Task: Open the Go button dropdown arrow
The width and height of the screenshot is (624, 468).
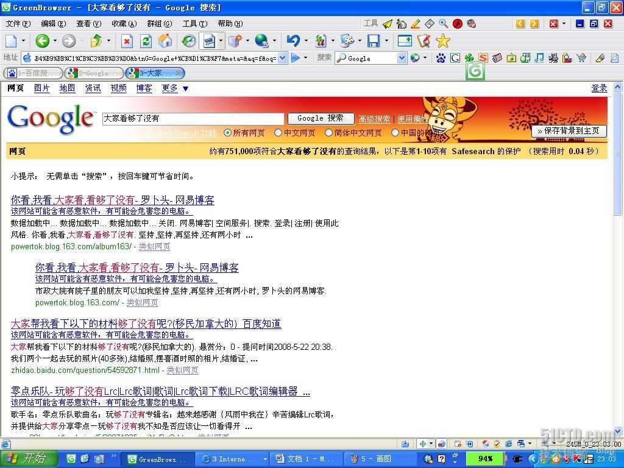Action: click(306, 58)
